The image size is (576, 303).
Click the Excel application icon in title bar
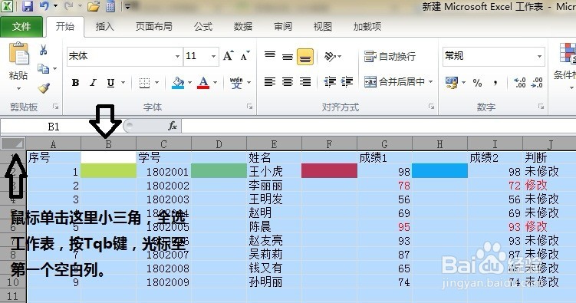pyautogui.click(x=7, y=6)
